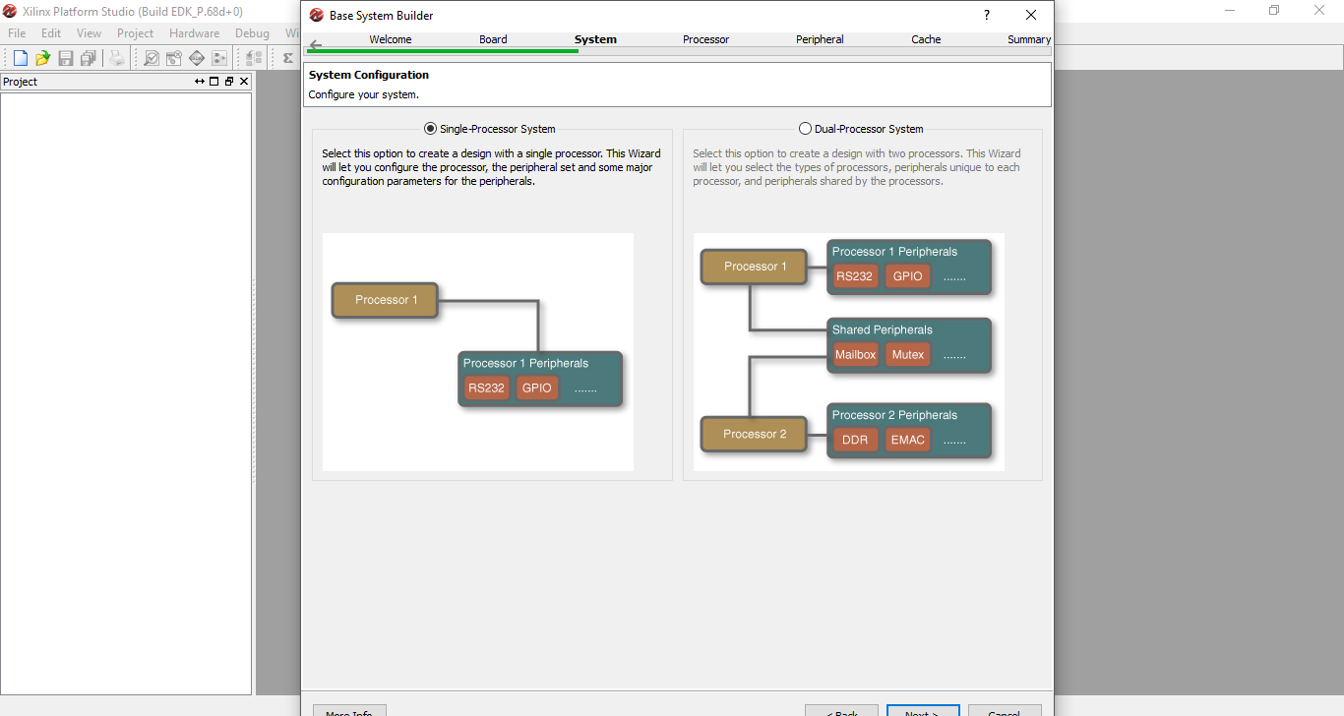
Task: Go to the Welcome wizard step
Action: click(391, 39)
